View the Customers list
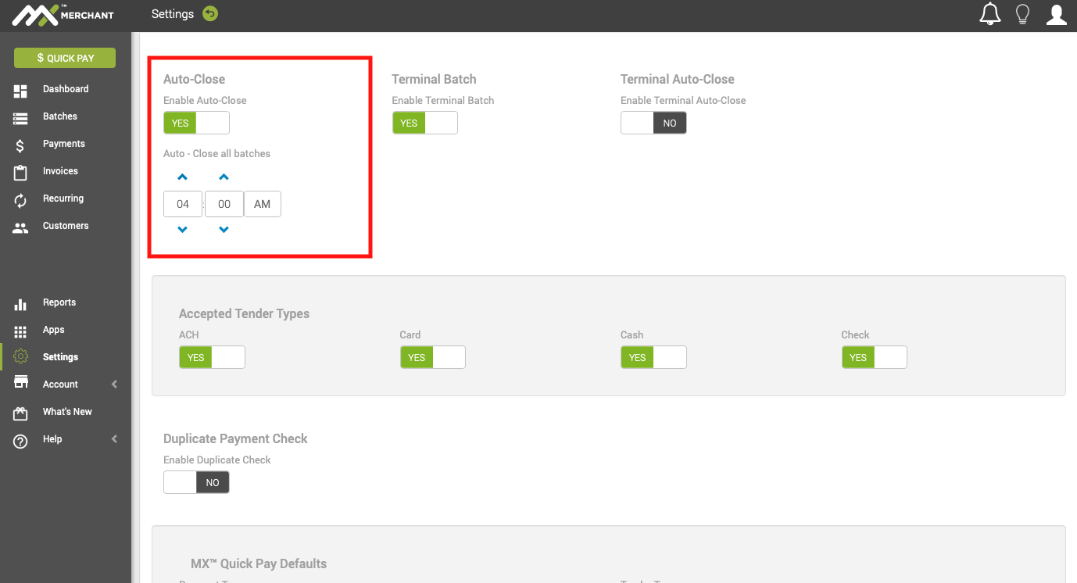 tap(65, 225)
